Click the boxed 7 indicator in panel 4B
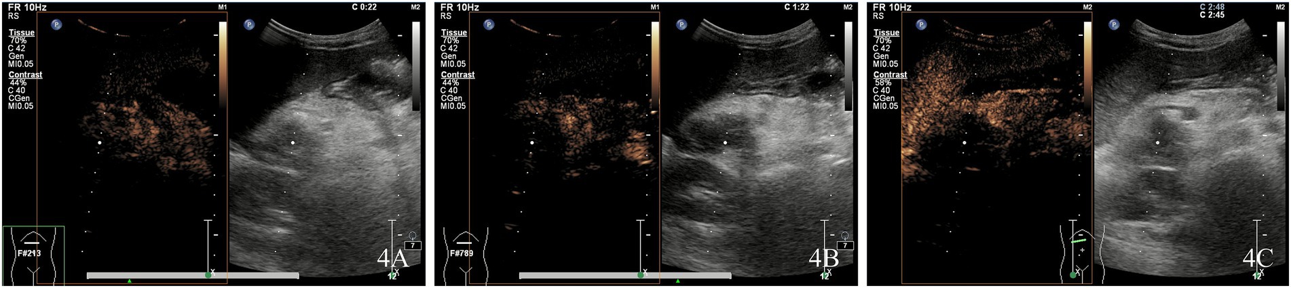 (845, 245)
